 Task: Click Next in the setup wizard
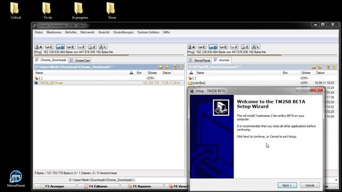tap(287, 185)
